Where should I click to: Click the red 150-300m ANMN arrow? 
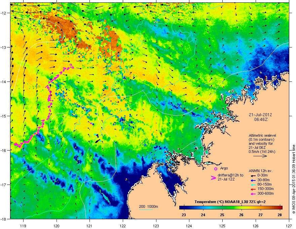tap(253, 189)
